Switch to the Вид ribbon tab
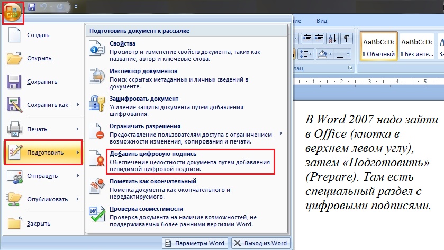The image size is (444, 250). tap(322, 21)
